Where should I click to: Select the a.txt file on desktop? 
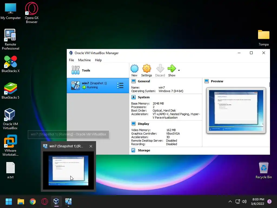point(11,170)
